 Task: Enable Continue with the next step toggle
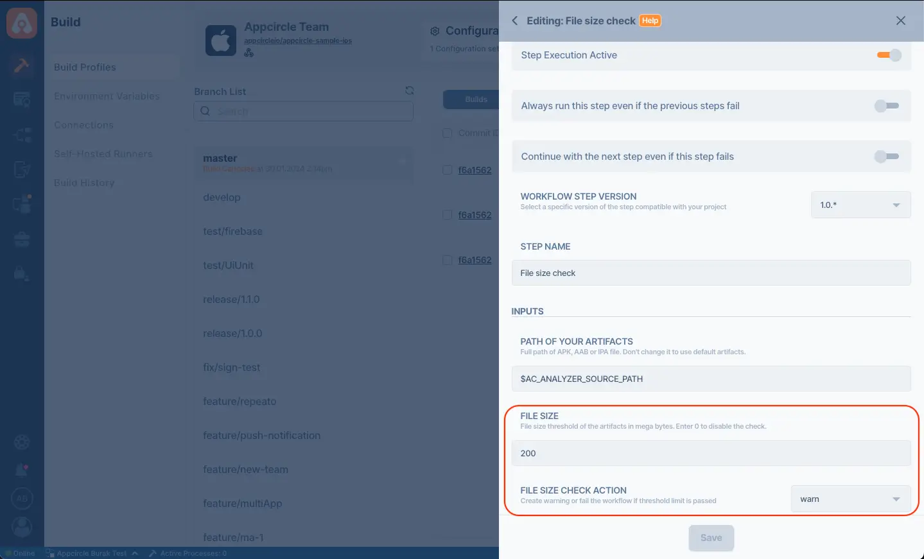[887, 157]
